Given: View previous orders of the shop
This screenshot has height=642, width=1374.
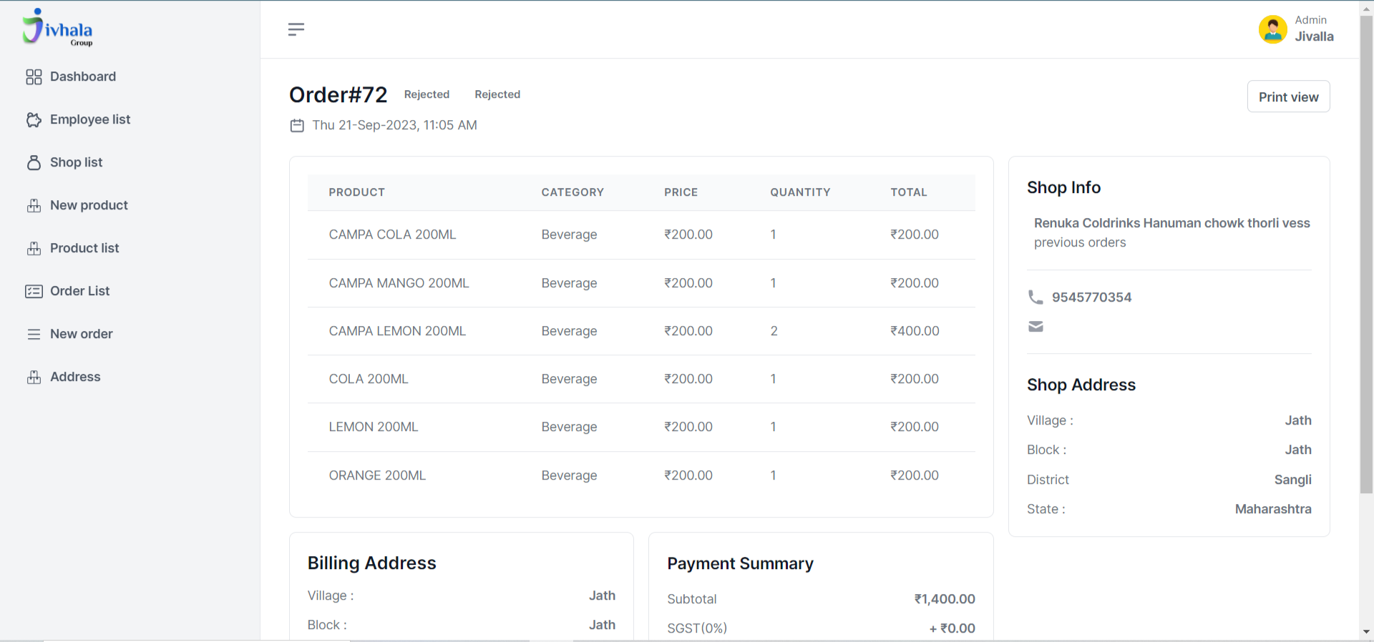Looking at the screenshot, I should (x=1079, y=243).
